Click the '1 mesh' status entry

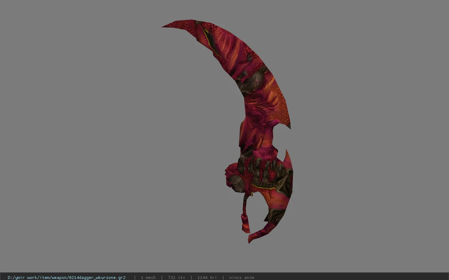(x=148, y=278)
